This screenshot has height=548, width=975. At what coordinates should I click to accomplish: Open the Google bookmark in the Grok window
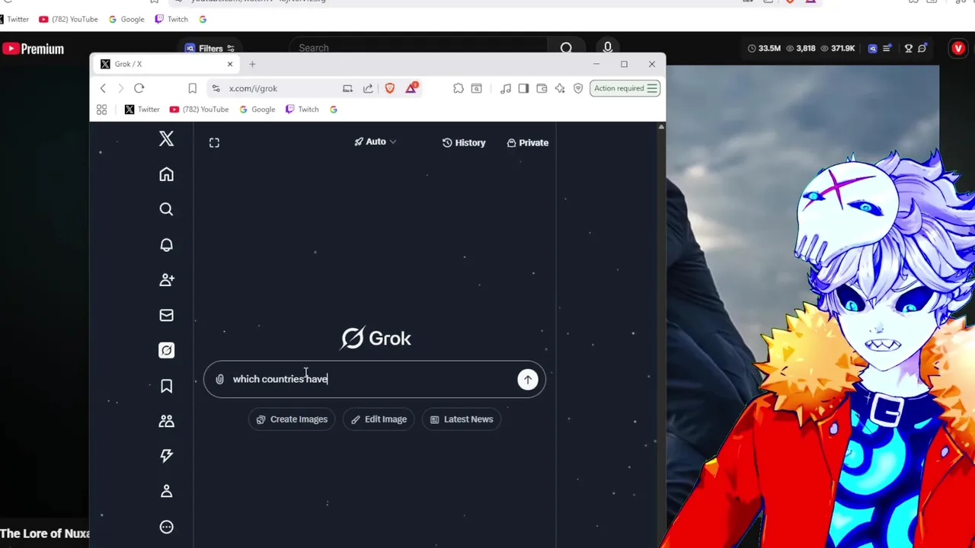257,110
